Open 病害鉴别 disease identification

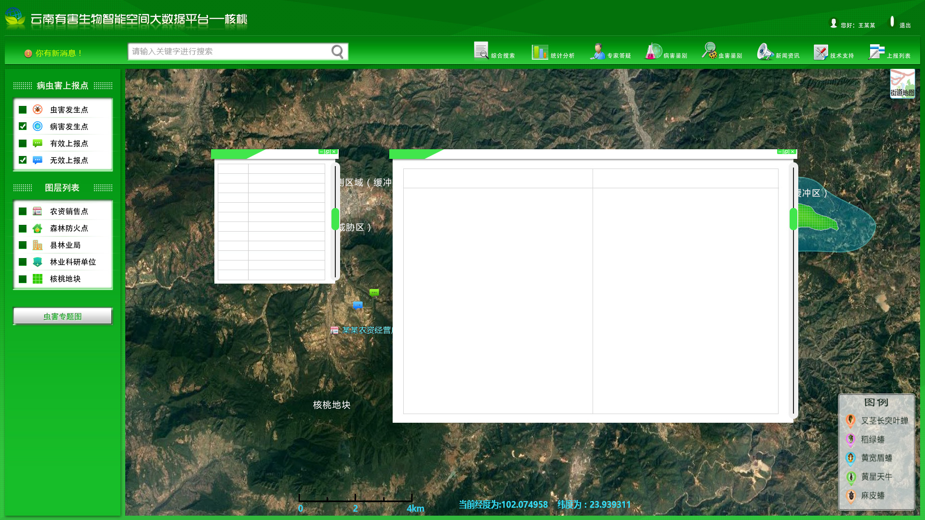tap(666, 52)
